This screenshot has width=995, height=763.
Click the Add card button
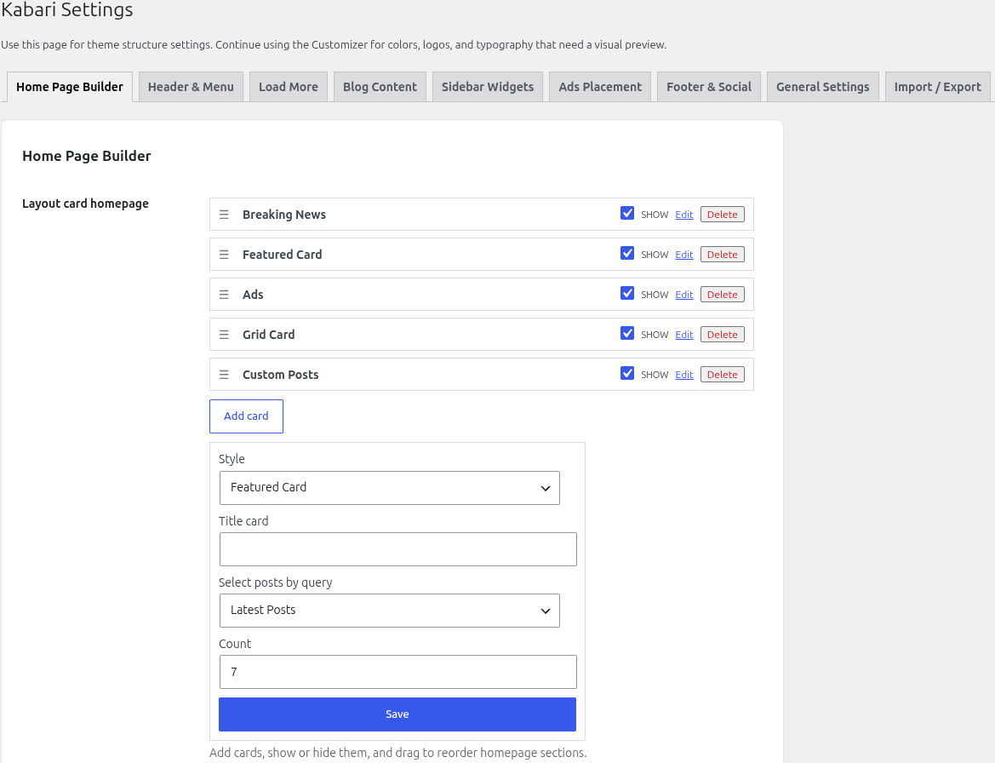coord(246,416)
